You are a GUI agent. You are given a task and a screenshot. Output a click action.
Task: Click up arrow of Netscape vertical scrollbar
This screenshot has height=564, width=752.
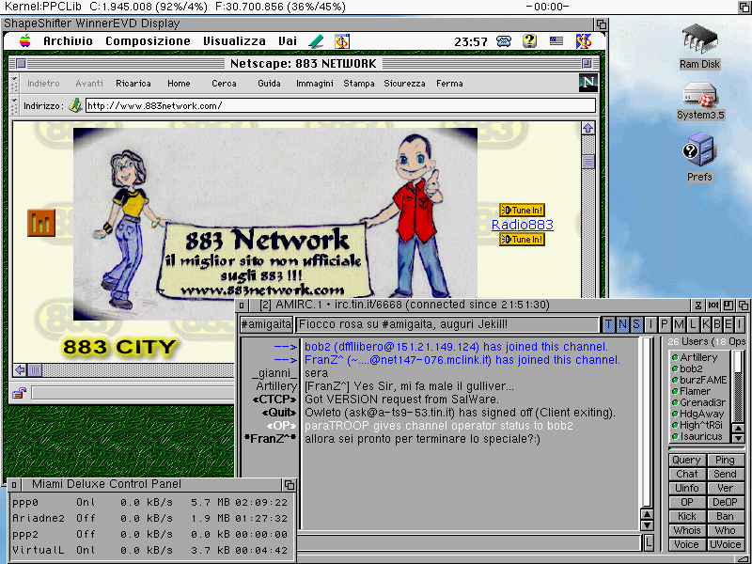point(588,128)
